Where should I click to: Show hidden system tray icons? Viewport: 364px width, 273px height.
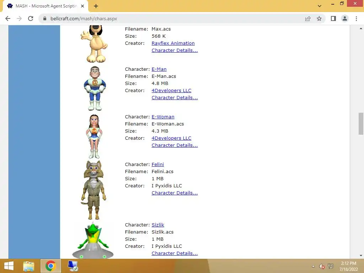pyautogui.click(x=314, y=266)
